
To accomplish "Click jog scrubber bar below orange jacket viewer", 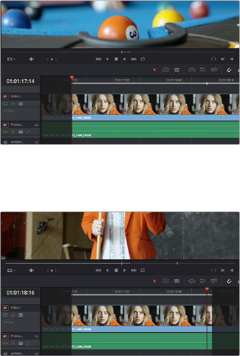I will pos(120,264).
